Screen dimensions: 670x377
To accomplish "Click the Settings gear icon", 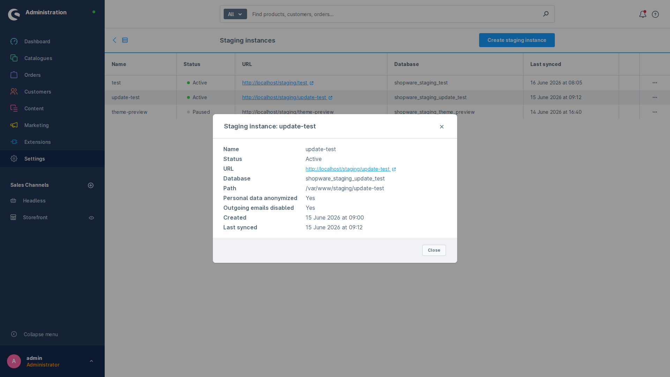I will 14,159.
